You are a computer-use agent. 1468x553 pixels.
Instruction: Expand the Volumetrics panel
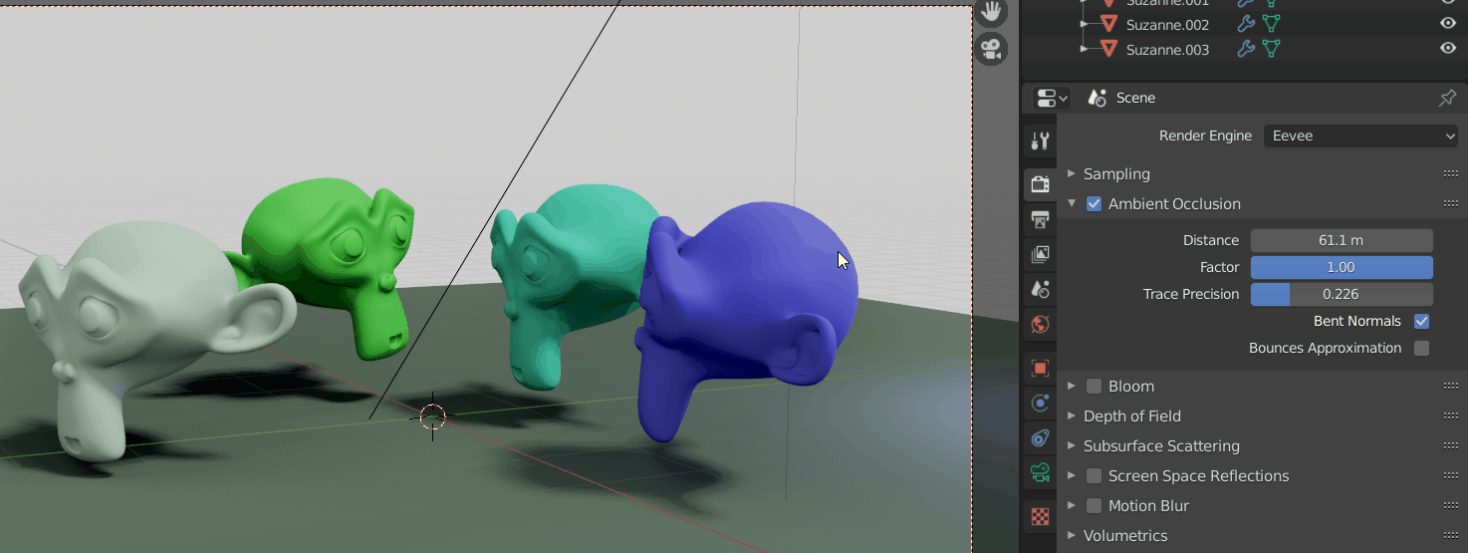point(1072,535)
